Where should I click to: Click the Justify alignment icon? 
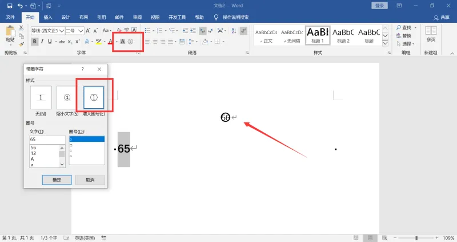tap(170, 42)
